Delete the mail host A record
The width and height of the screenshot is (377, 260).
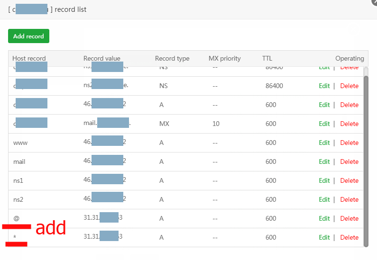349,161
